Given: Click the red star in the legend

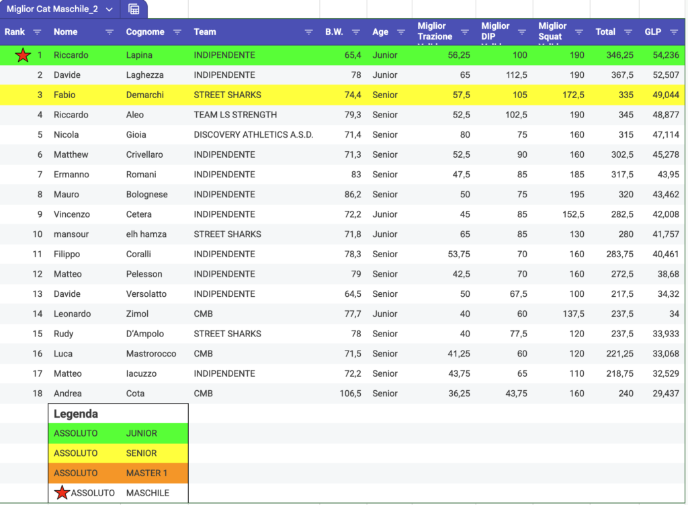Looking at the screenshot, I should (62, 493).
